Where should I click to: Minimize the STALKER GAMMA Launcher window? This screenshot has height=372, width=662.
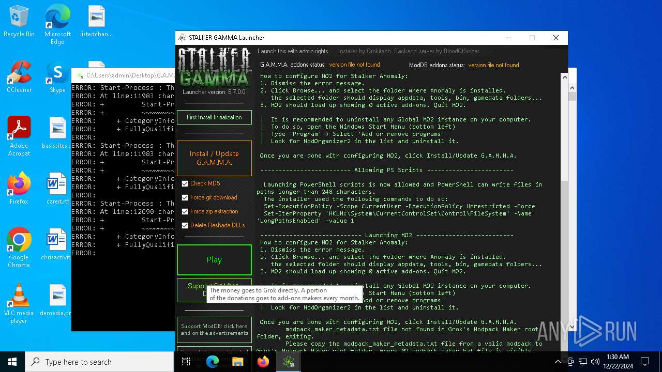(509, 38)
